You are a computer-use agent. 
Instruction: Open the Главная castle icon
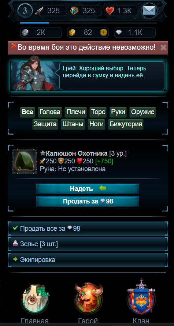pos(35,298)
